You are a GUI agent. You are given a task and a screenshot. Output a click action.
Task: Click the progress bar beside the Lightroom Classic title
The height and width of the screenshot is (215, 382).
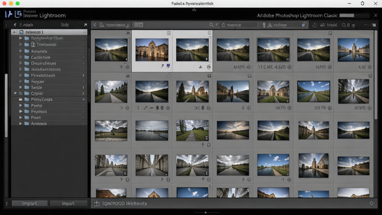pos(354,15)
